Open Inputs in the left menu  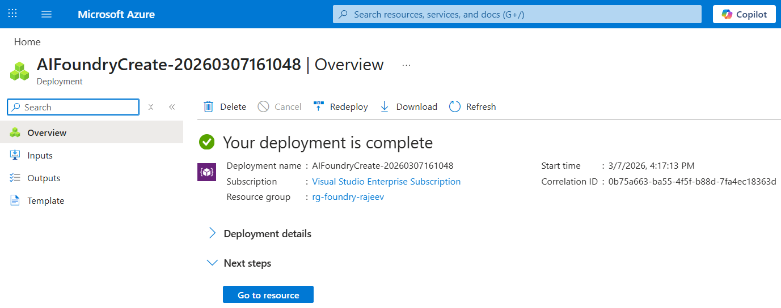click(40, 155)
